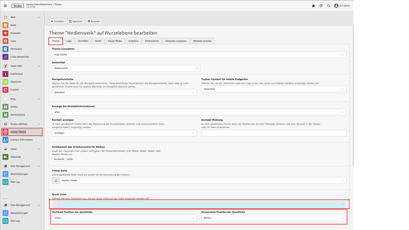This screenshot has height=230, width=409.
Task: Collapse the toujou settings group
Action: pos(39,124)
